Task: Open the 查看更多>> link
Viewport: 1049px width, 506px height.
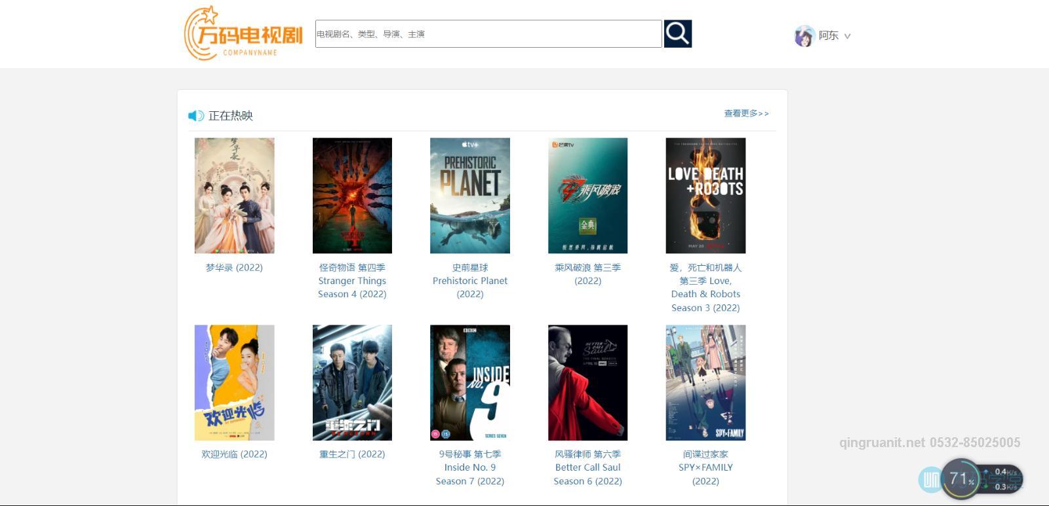Action: pos(746,113)
